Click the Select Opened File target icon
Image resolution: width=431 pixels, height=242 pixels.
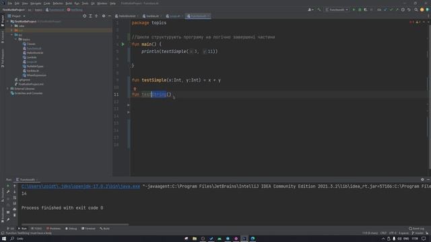[x=84, y=16]
